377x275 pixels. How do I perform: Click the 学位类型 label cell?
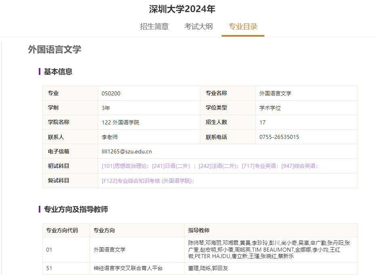pyautogui.click(x=228, y=108)
